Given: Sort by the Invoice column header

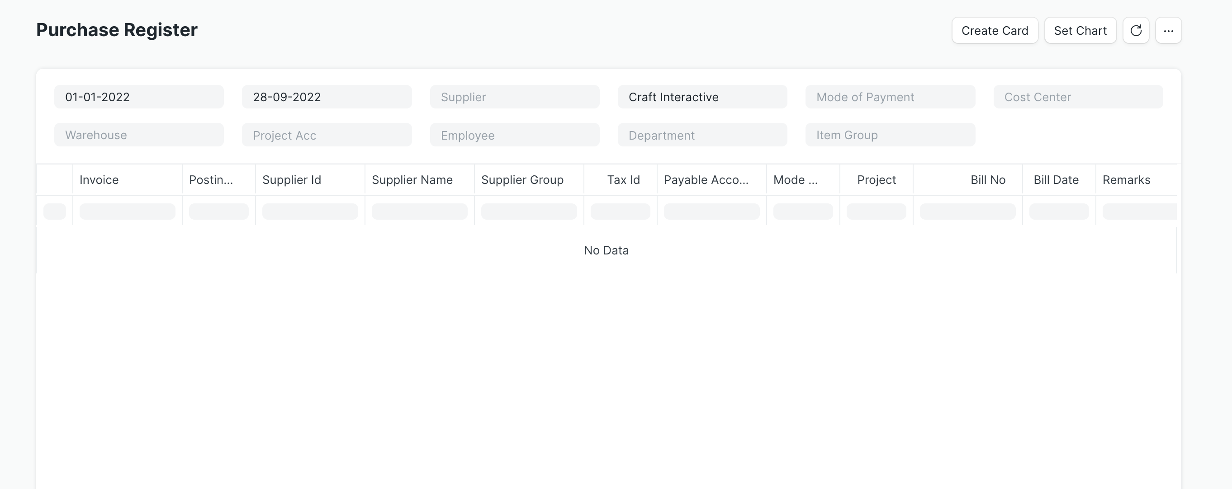Looking at the screenshot, I should coord(99,180).
